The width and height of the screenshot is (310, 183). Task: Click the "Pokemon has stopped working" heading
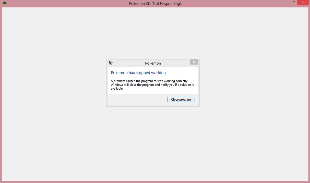click(x=138, y=73)
